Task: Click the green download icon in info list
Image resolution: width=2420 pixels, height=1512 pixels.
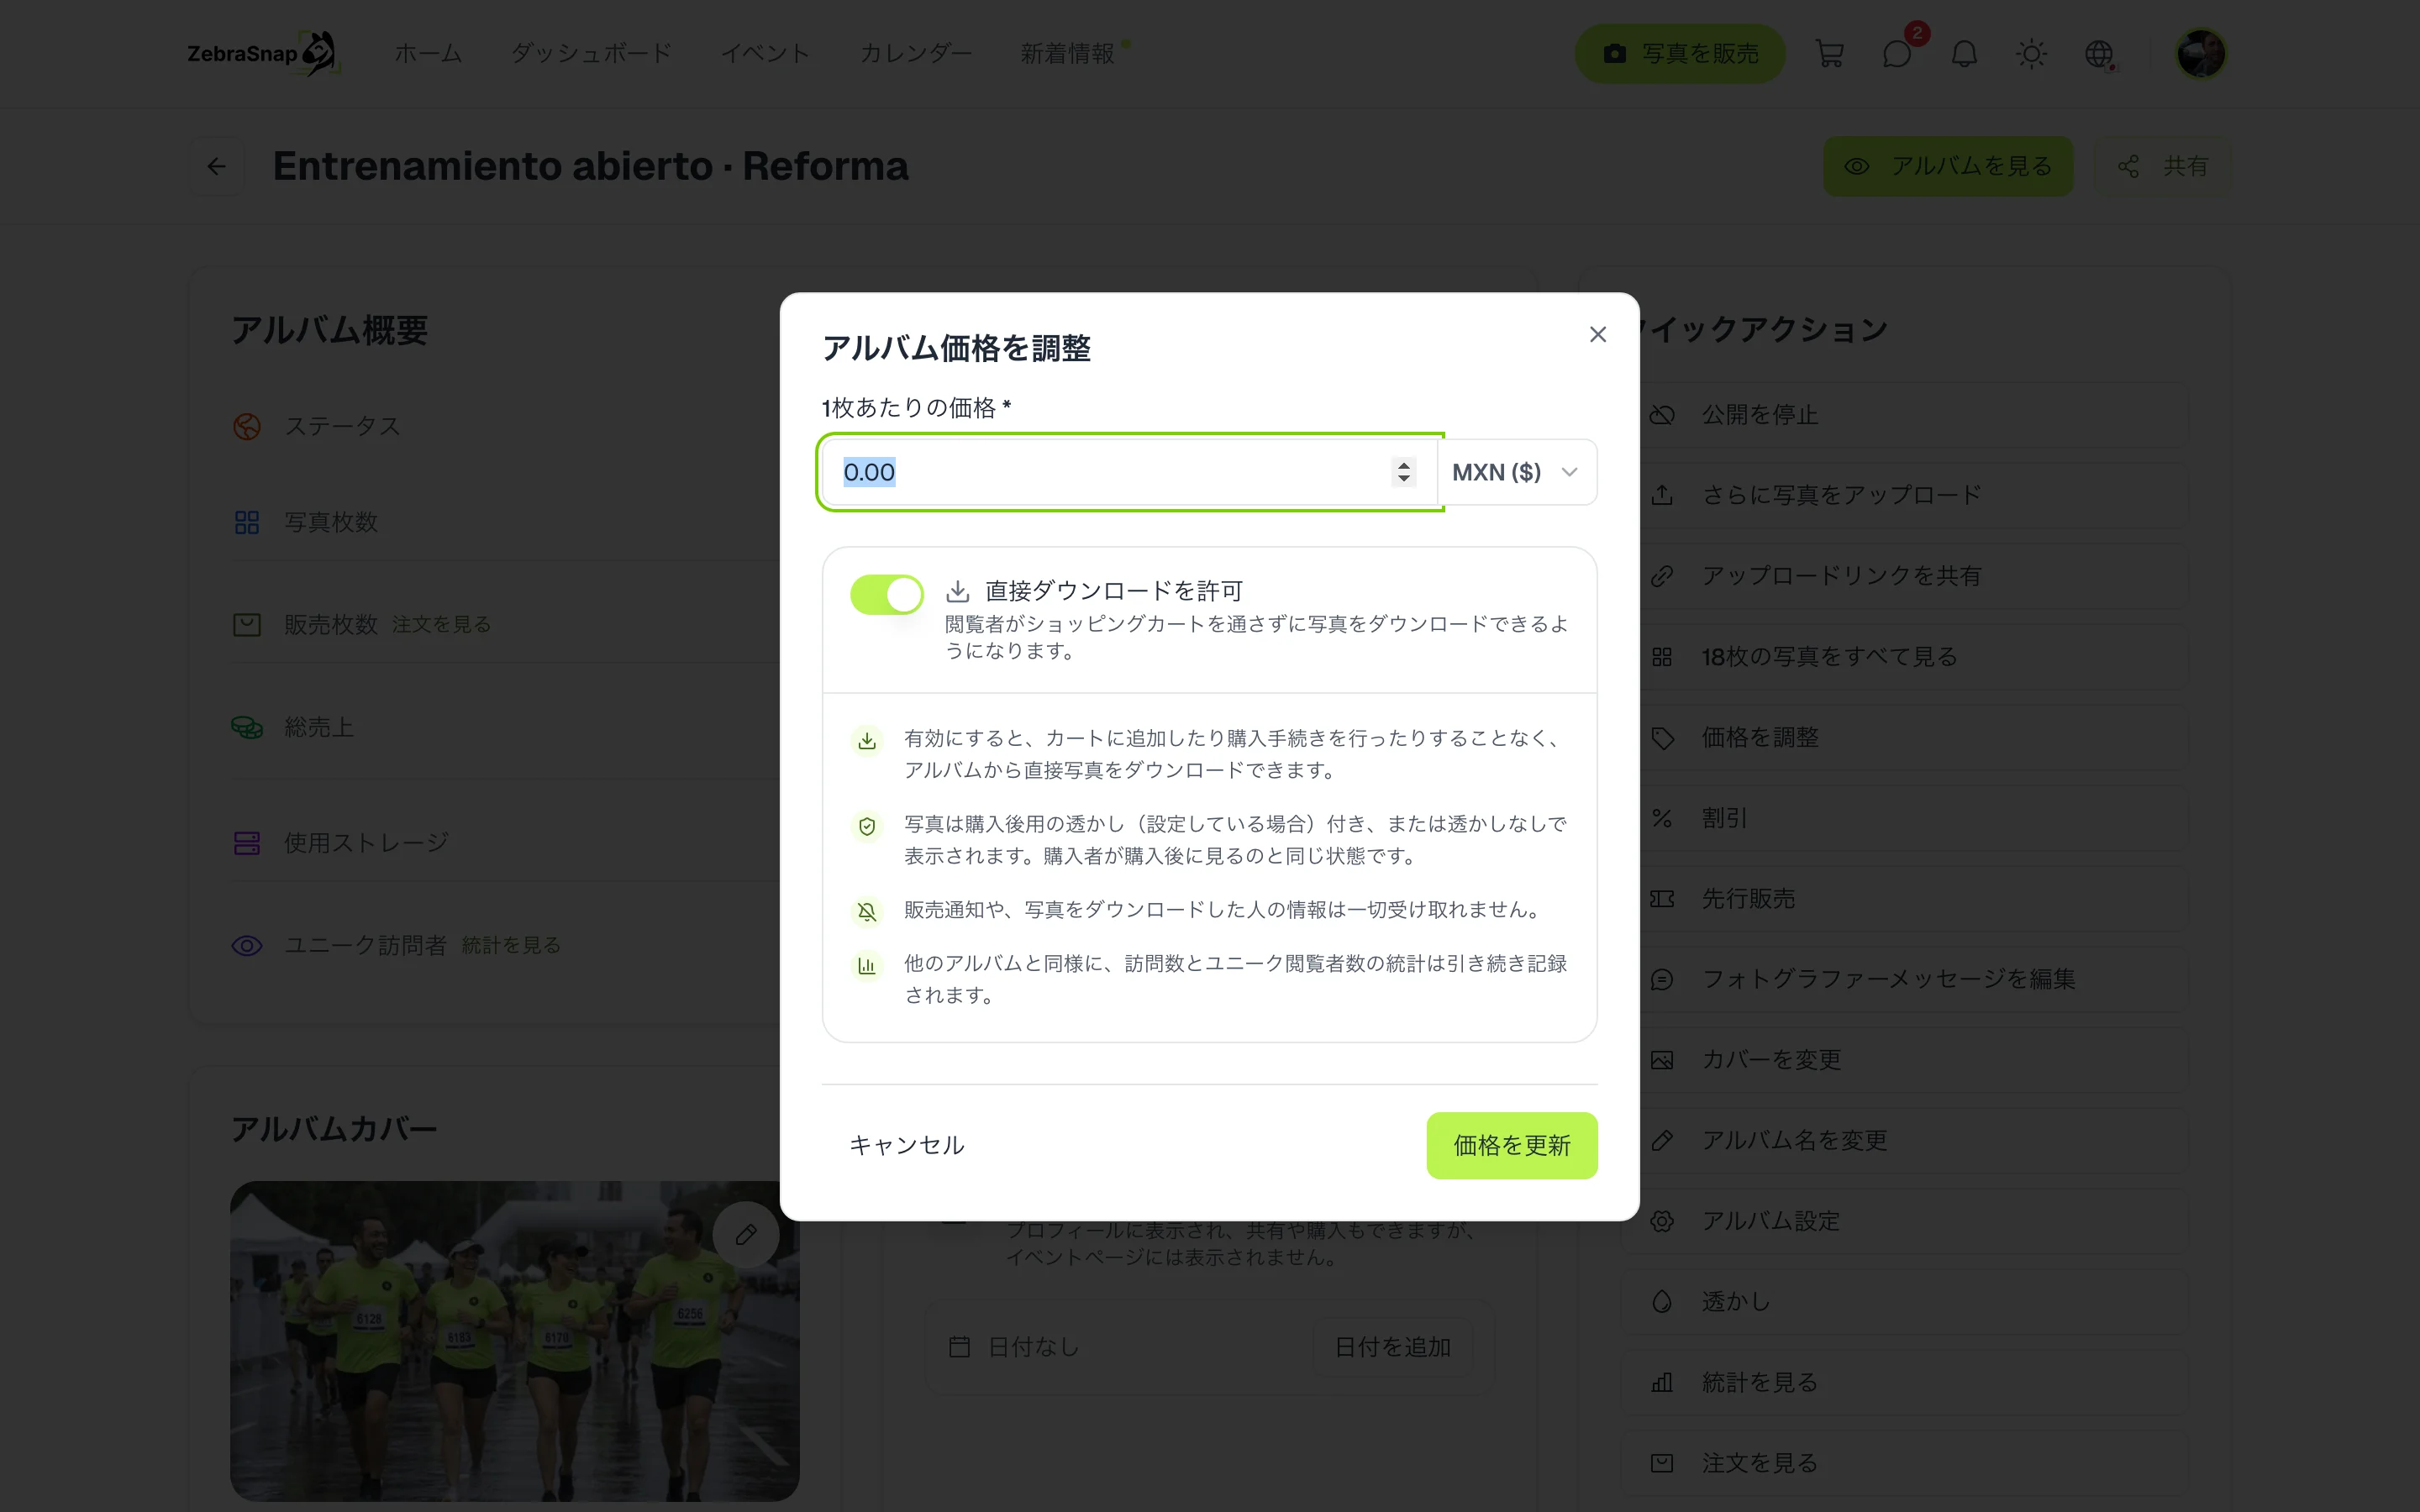Action: point(867,741)
